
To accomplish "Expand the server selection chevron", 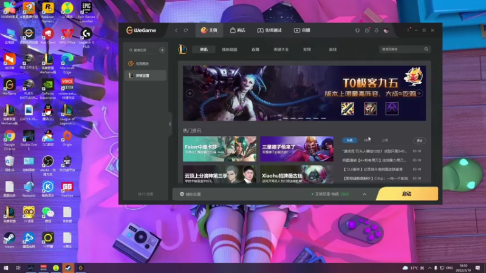I will pyautogui.click(x=364, y=194).
